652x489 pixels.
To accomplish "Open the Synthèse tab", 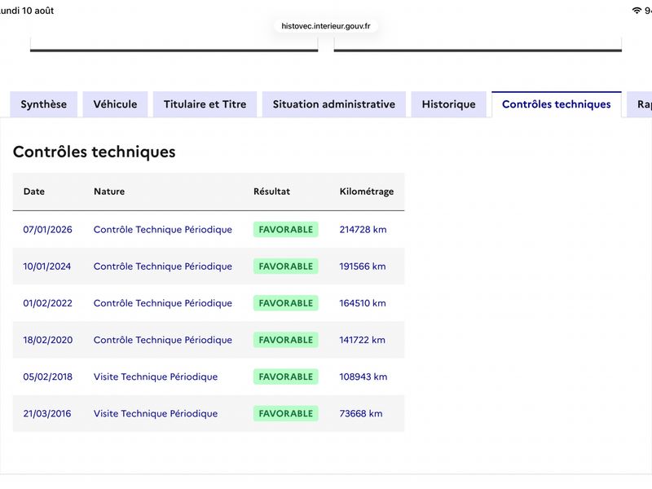I will pos(44,104).
